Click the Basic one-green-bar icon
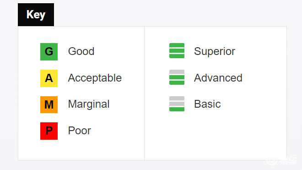This screenshot has width=302, height=170. pos(177,104)
